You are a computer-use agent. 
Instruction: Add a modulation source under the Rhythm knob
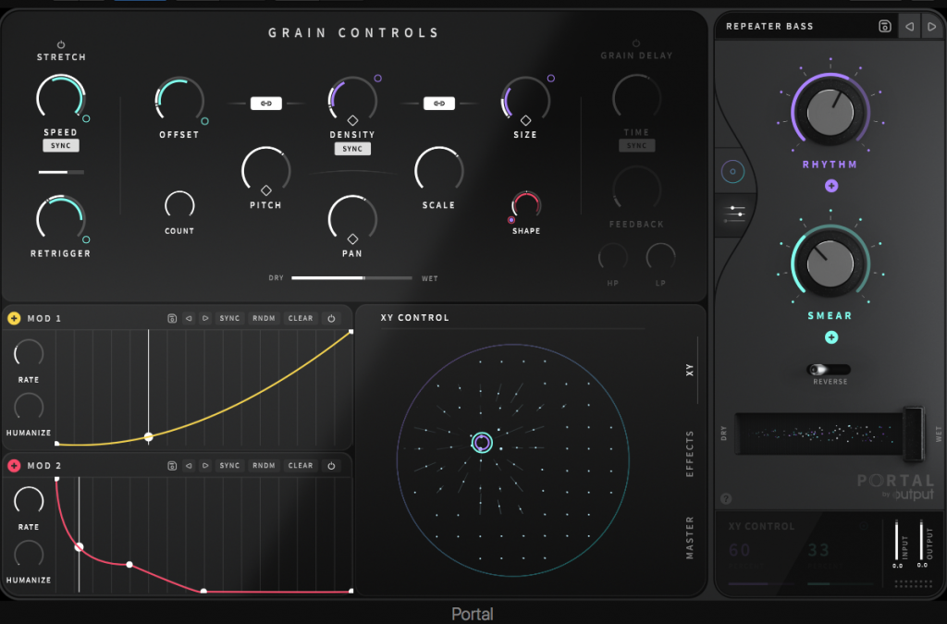click(830, 185)
